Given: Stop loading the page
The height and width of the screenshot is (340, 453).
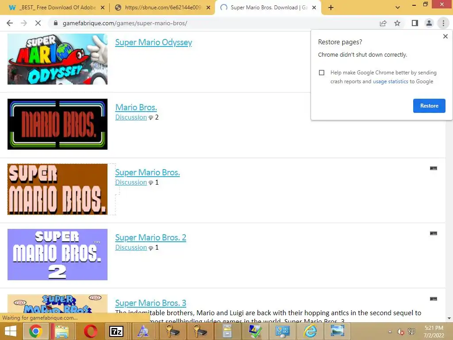Looking at the screenshot, I should tap(38, 23).
